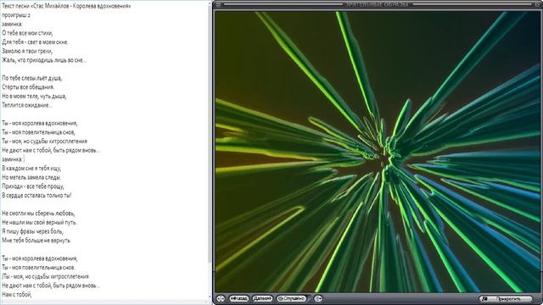This screenshot has height=305, width=543.
Task: Click the line "проигрыш 2"
Action: click(16, 15)
